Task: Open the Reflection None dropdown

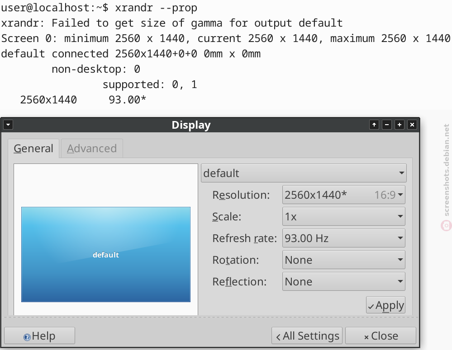Action: 343,281
